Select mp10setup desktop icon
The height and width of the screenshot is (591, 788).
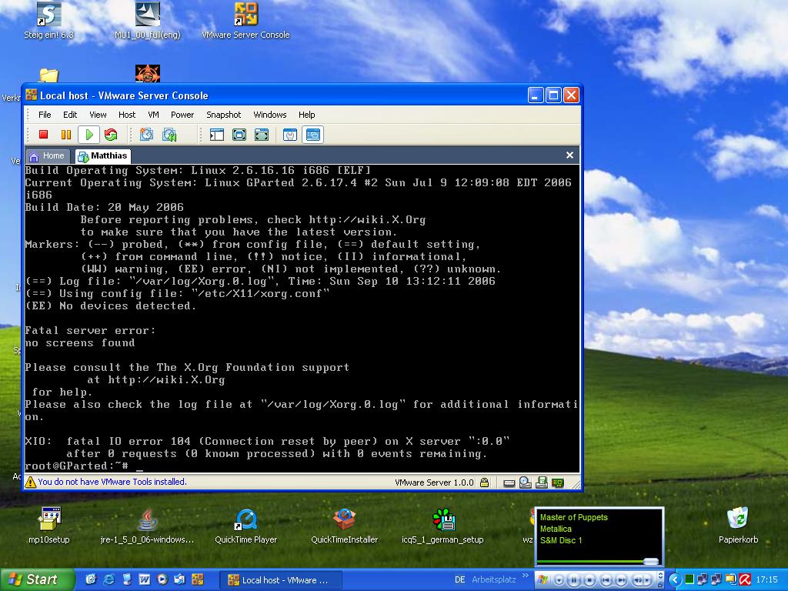[x=48, y=526]
